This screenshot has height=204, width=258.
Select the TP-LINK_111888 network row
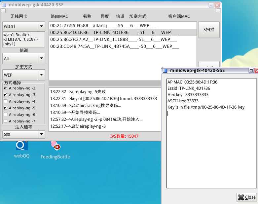[x=123, y=40]
